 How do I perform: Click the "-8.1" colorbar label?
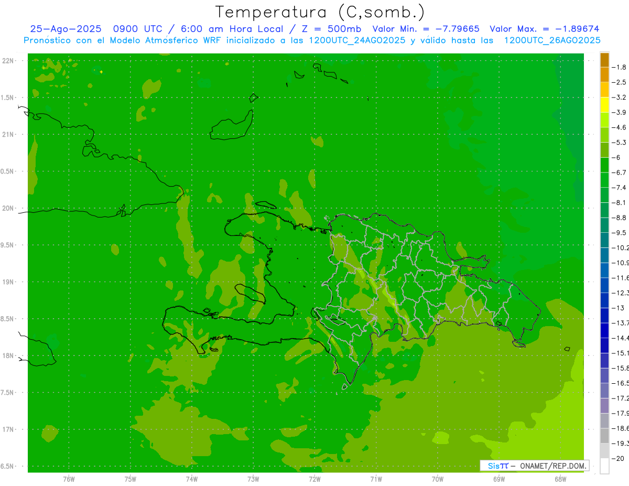pos(620,203)
